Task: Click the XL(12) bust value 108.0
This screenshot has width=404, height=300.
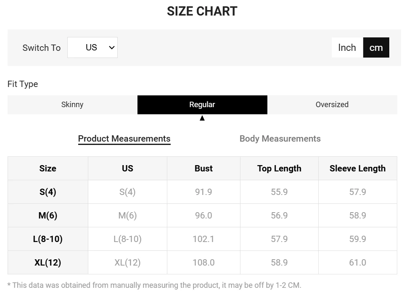Action: click(x=203, y=263)
